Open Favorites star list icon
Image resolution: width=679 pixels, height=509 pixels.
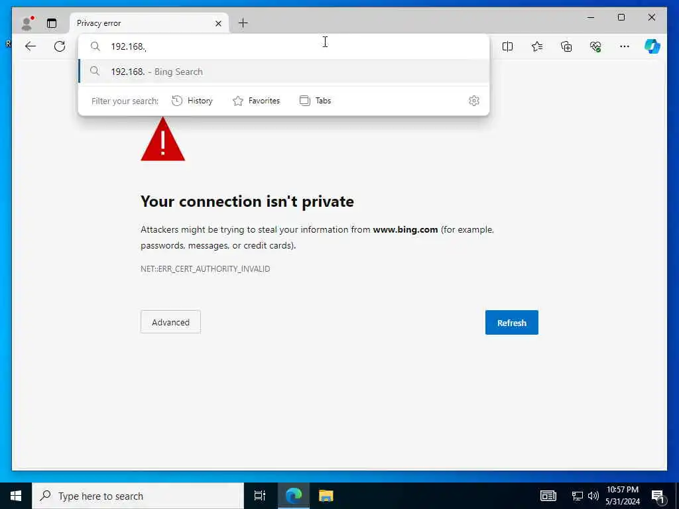click(537, 46)
